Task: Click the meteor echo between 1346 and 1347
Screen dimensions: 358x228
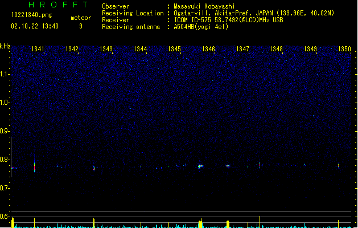Action: 228,165
